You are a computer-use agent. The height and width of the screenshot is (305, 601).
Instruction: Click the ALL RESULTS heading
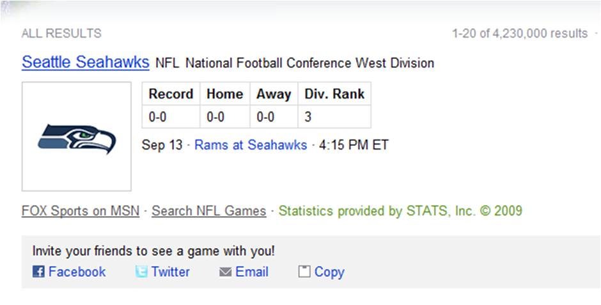click(x=61, y=34)
